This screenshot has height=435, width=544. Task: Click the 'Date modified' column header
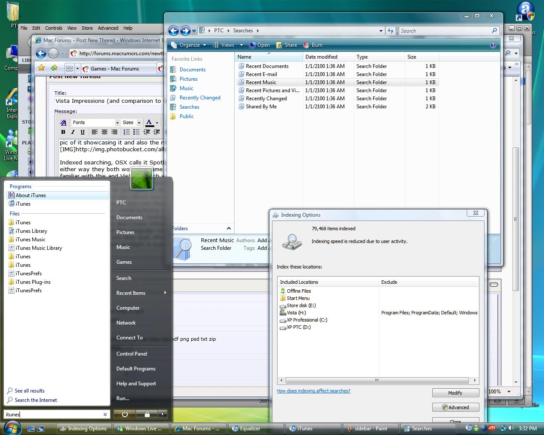(328, 57)
